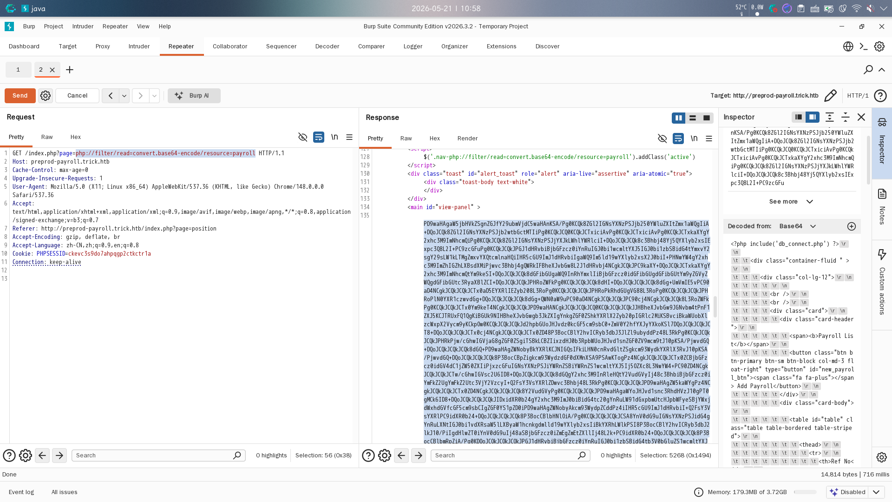Show response in Render view
Viewport: 892px width, 502px height.
[x=467, y=139]
